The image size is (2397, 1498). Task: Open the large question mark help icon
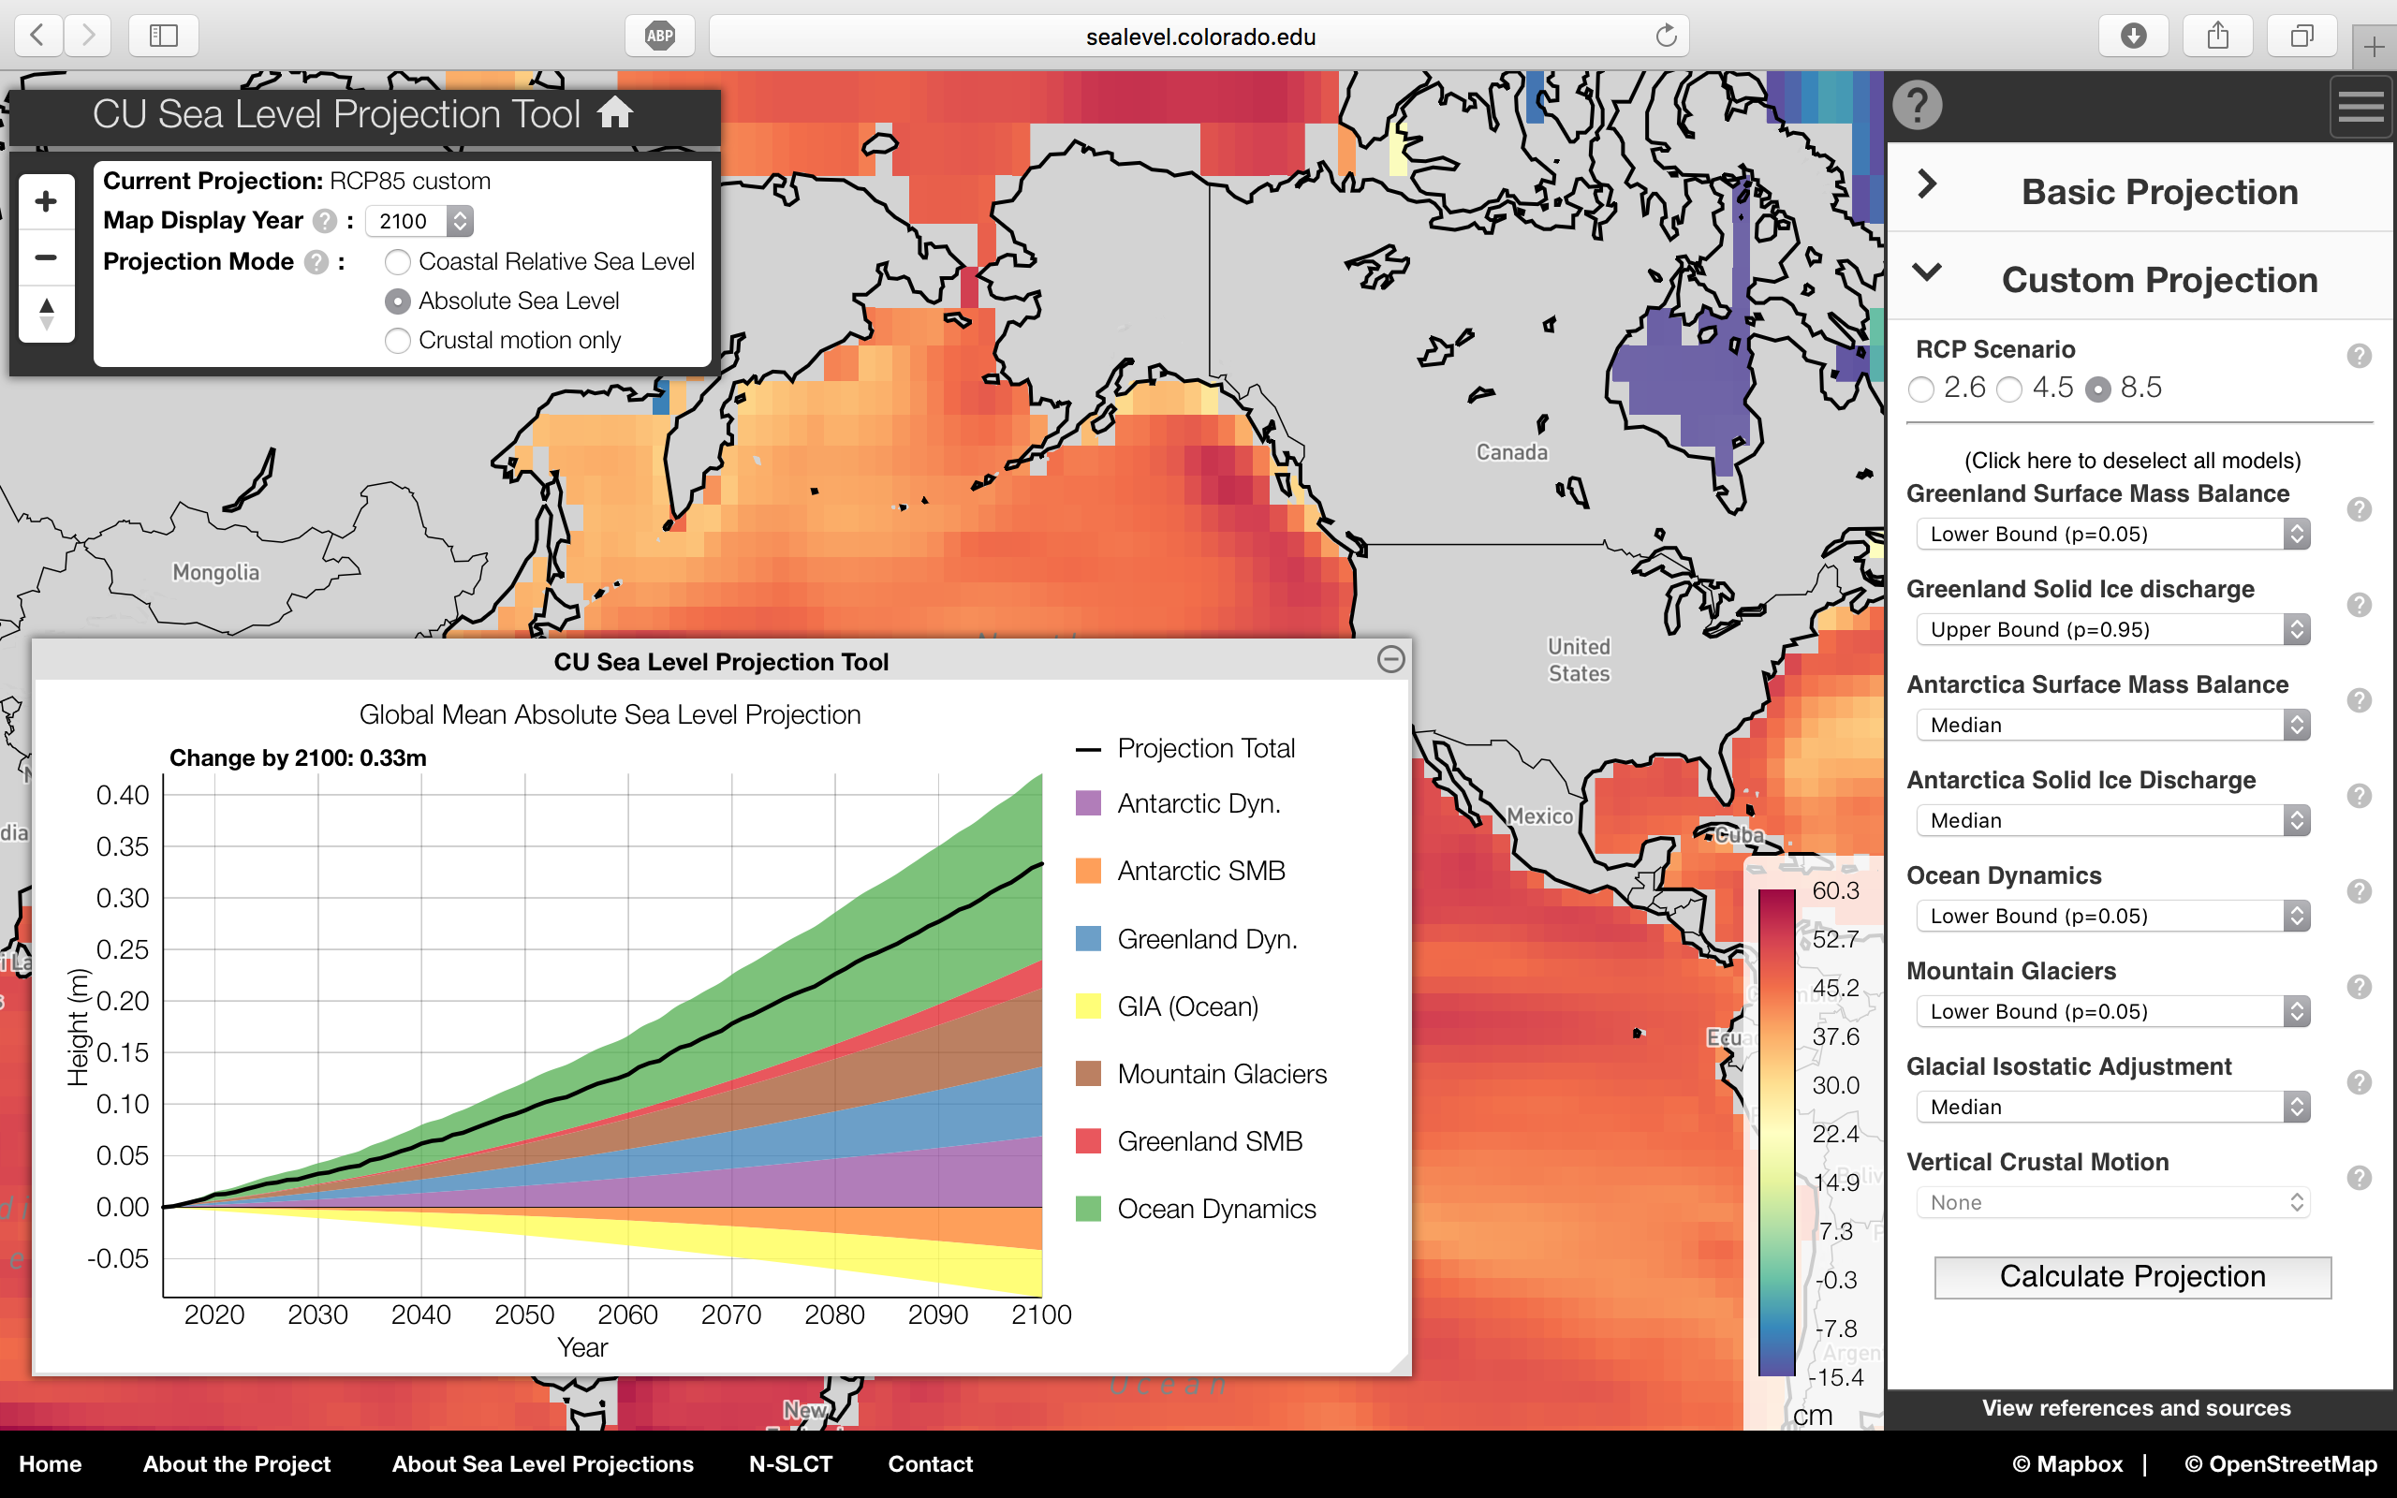pyautogui.click(x=1917, y=105)
